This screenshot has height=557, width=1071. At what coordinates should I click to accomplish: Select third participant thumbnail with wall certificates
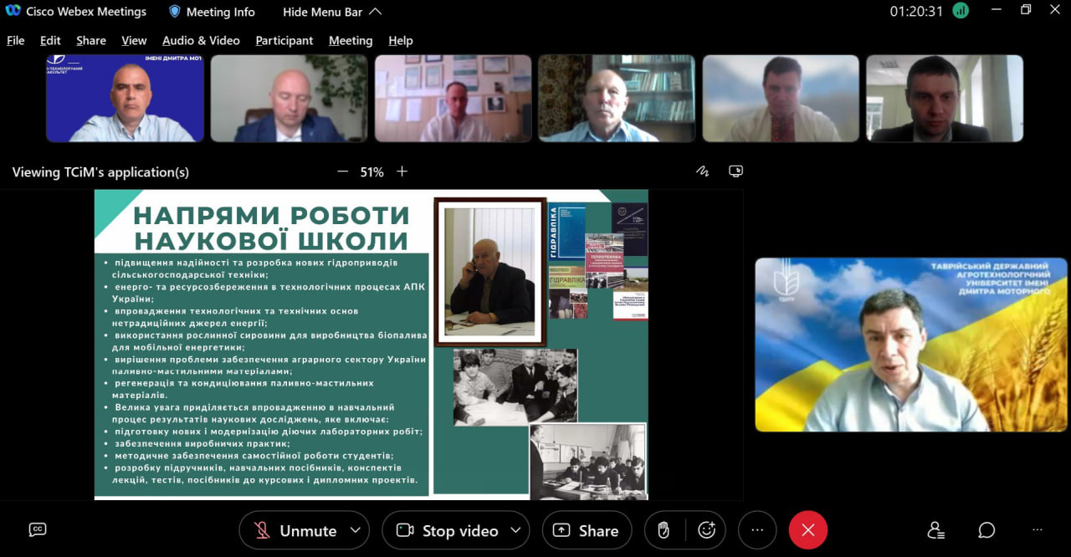pos(453,98)
